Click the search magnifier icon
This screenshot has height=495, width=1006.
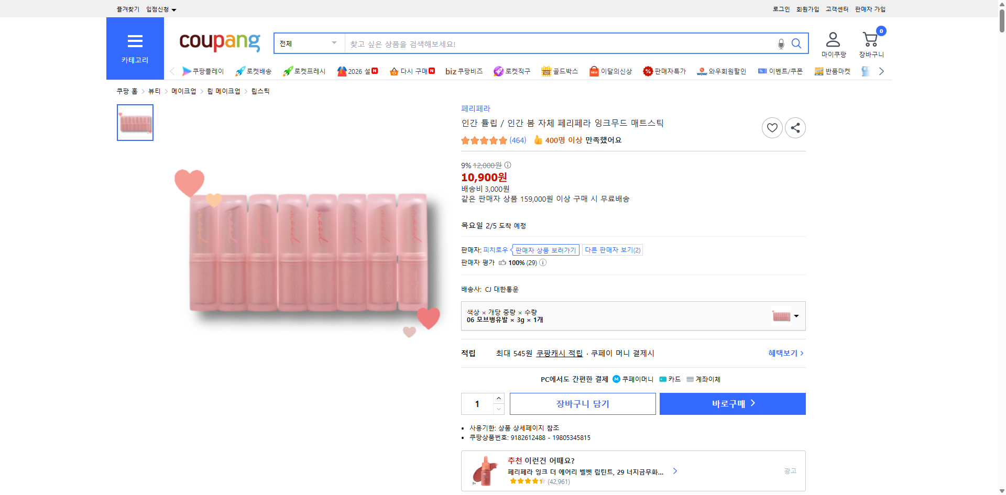(x=796, y=44)
